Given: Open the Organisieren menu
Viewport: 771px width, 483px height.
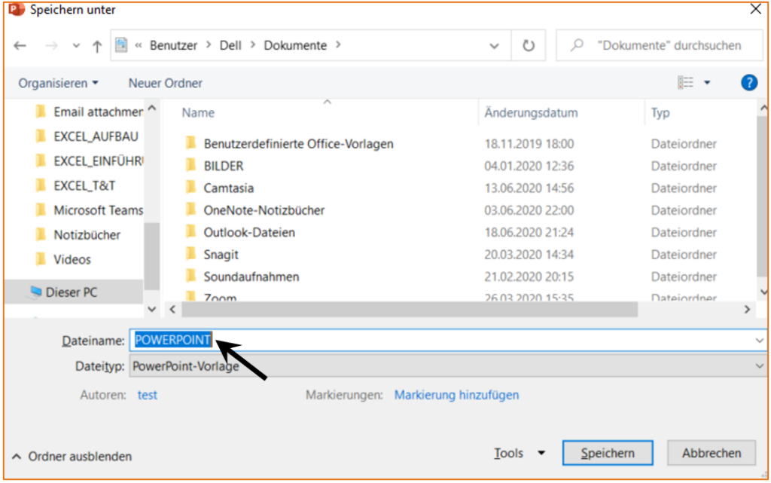Looking at the screenshot, I should point(58,83).
